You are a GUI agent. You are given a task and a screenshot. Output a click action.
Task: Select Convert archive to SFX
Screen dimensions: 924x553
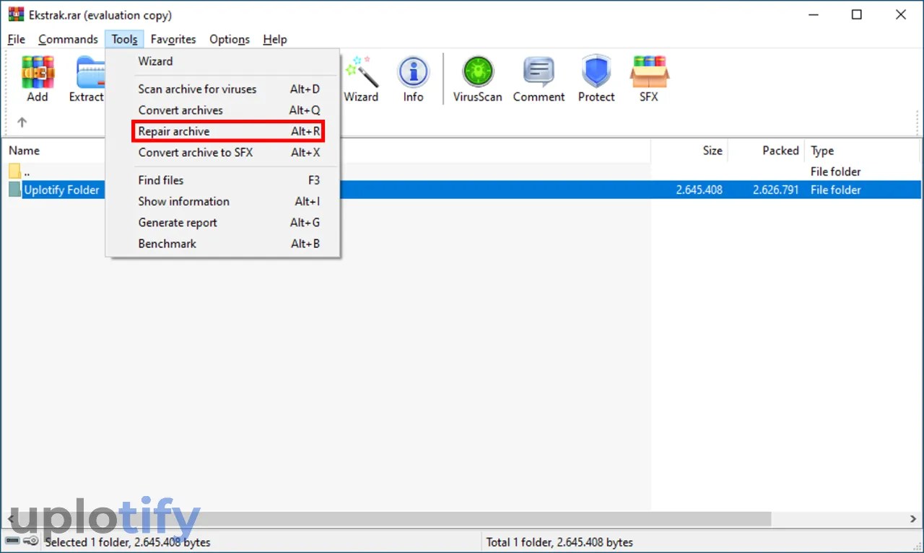coord(222,153)
